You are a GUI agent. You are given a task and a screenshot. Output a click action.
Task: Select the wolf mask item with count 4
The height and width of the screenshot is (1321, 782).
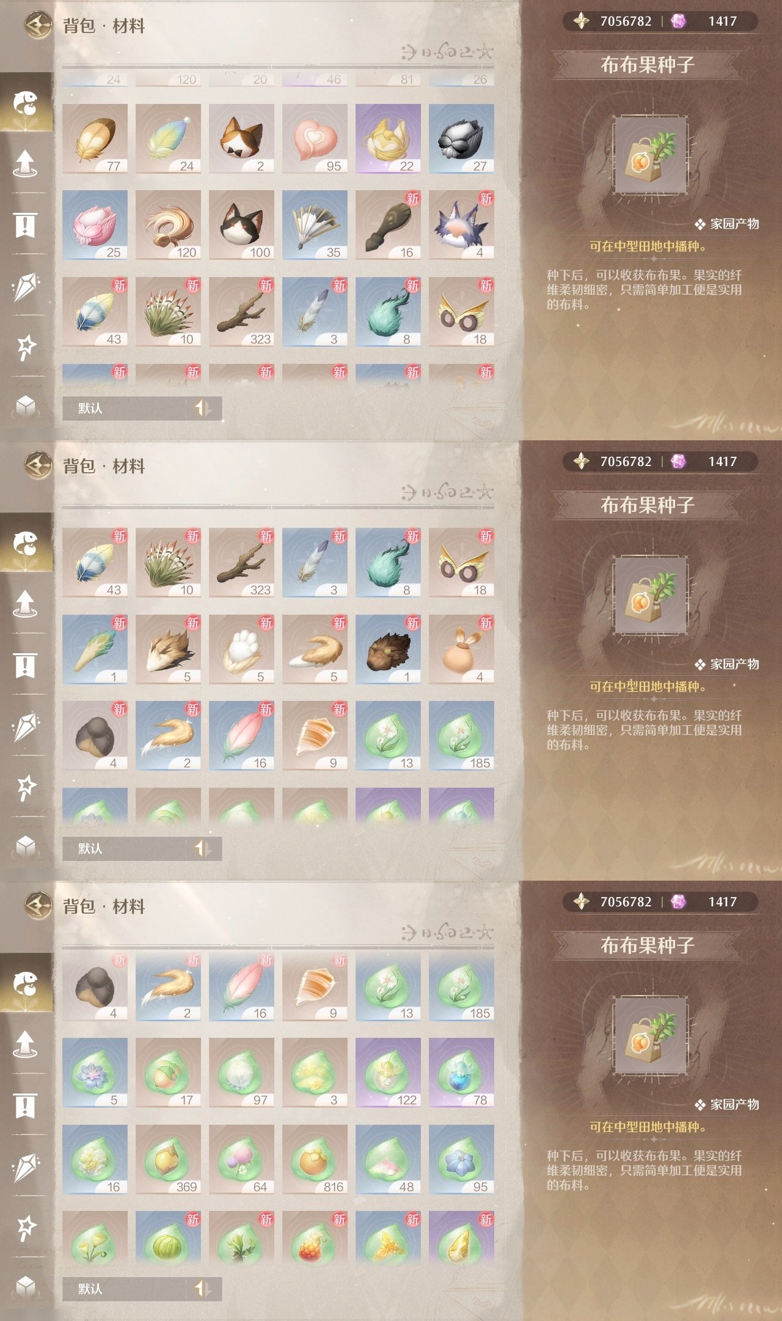click(x=461, y=224)
